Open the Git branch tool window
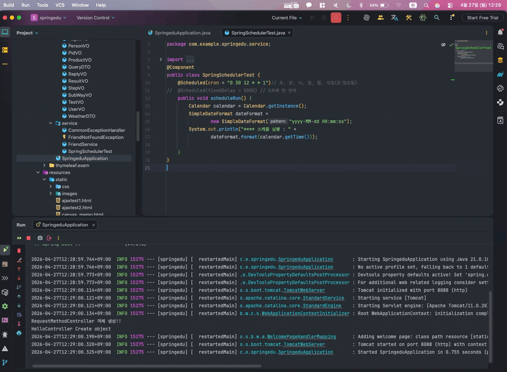This screenshot has width=507, height=372. point(5,362)
